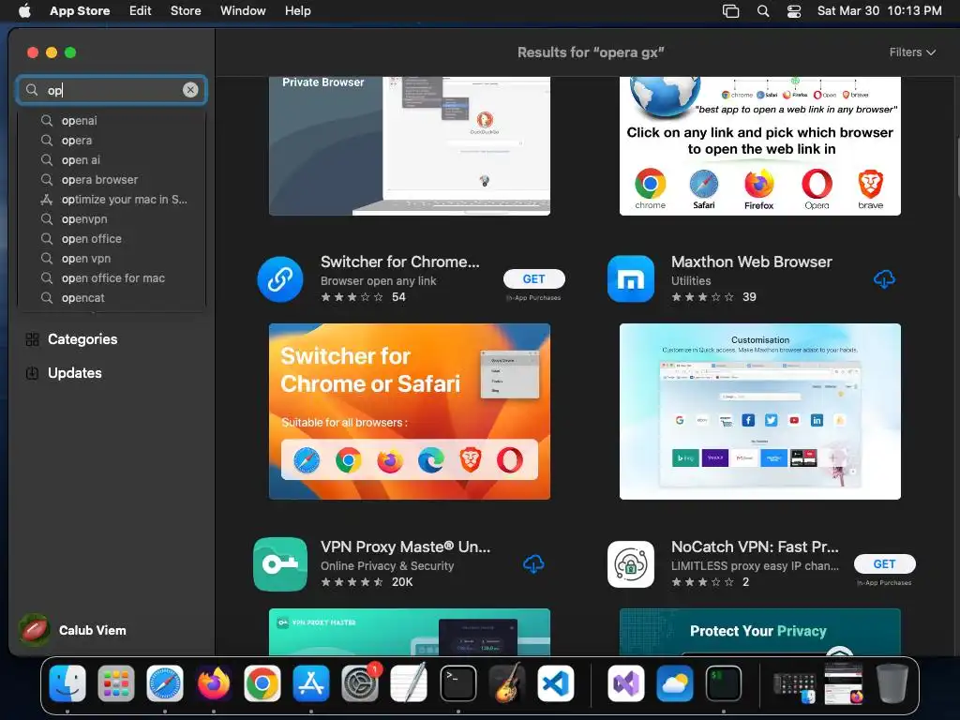Click the Updates sidebar icon

pos(33,373)
